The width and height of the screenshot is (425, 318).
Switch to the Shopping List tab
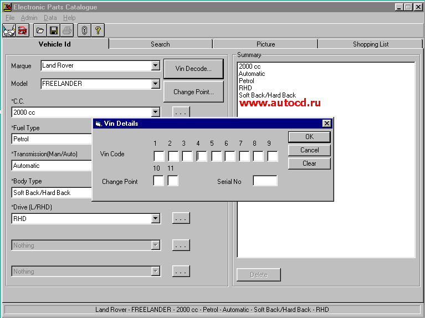[371, 44]
